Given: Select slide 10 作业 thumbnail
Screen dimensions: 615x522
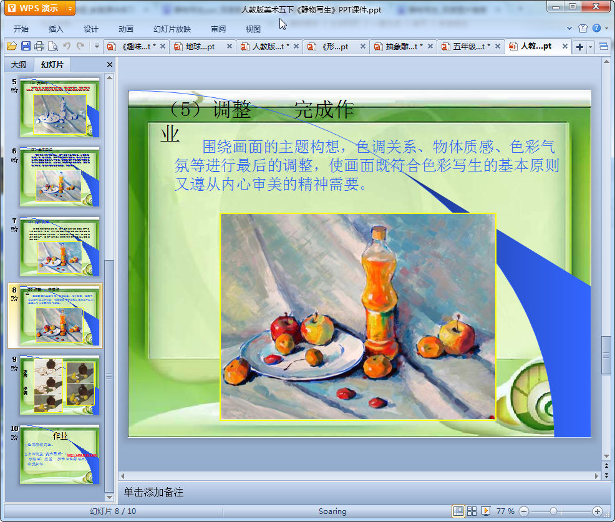Looking at the screenshot, I should coord(60,455).
